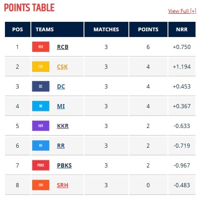198x202 pixels.
Task: Click the red RCB team badge
Action: tap(41, 47)
